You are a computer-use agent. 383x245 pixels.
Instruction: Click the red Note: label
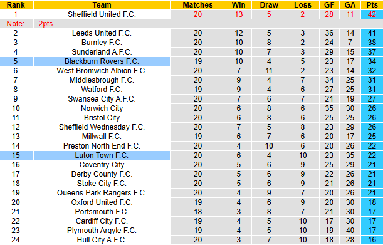(x=16, y=24)
